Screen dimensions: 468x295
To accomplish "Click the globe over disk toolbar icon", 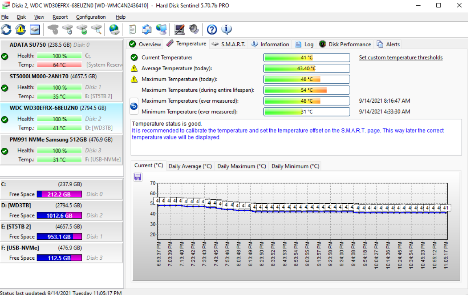I will point(114,30).
